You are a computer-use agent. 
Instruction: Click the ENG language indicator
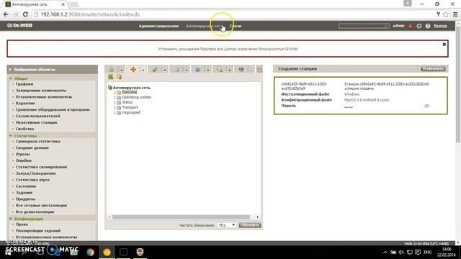[427, 253]
